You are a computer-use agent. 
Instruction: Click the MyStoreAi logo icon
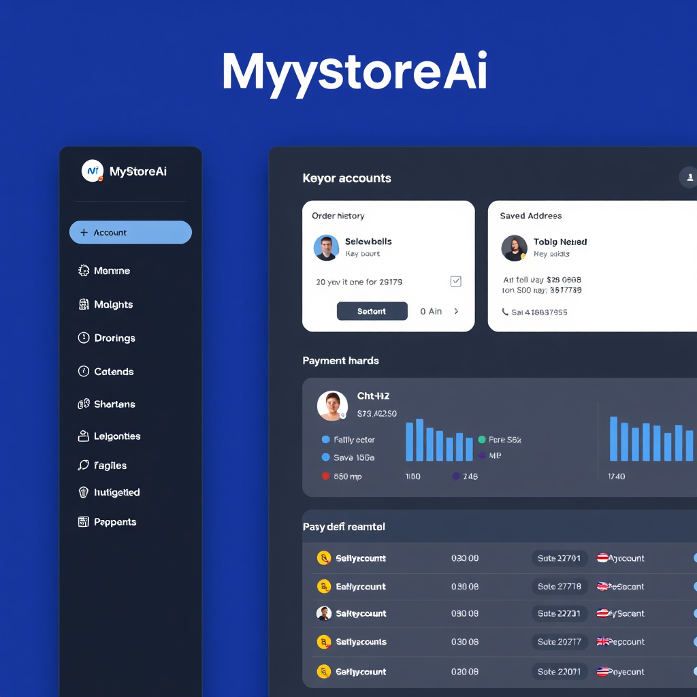pyautogui.click(x=93, y=171)
